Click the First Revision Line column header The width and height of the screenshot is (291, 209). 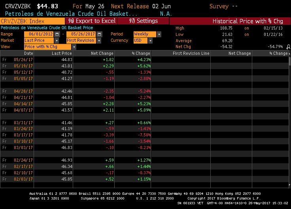(x=191, y=53)
